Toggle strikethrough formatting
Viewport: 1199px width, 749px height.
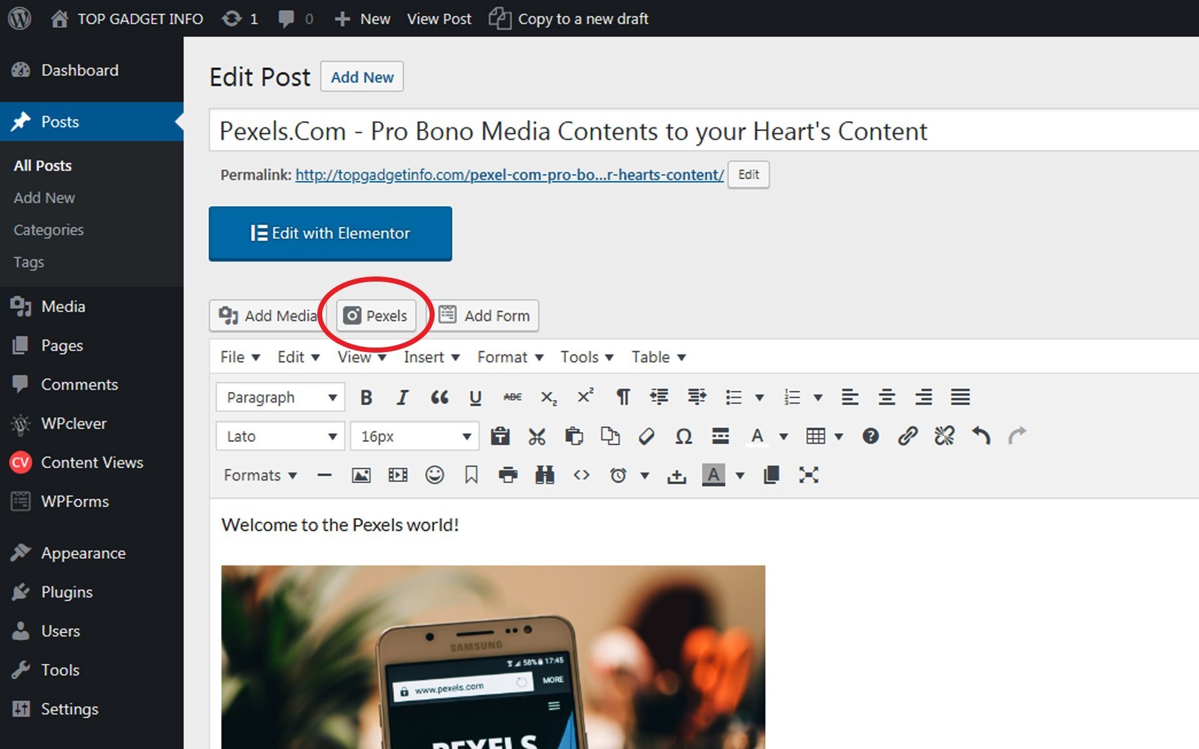tap(512, 397)
